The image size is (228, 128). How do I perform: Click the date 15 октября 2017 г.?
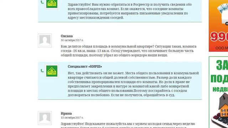click(72, 118)
